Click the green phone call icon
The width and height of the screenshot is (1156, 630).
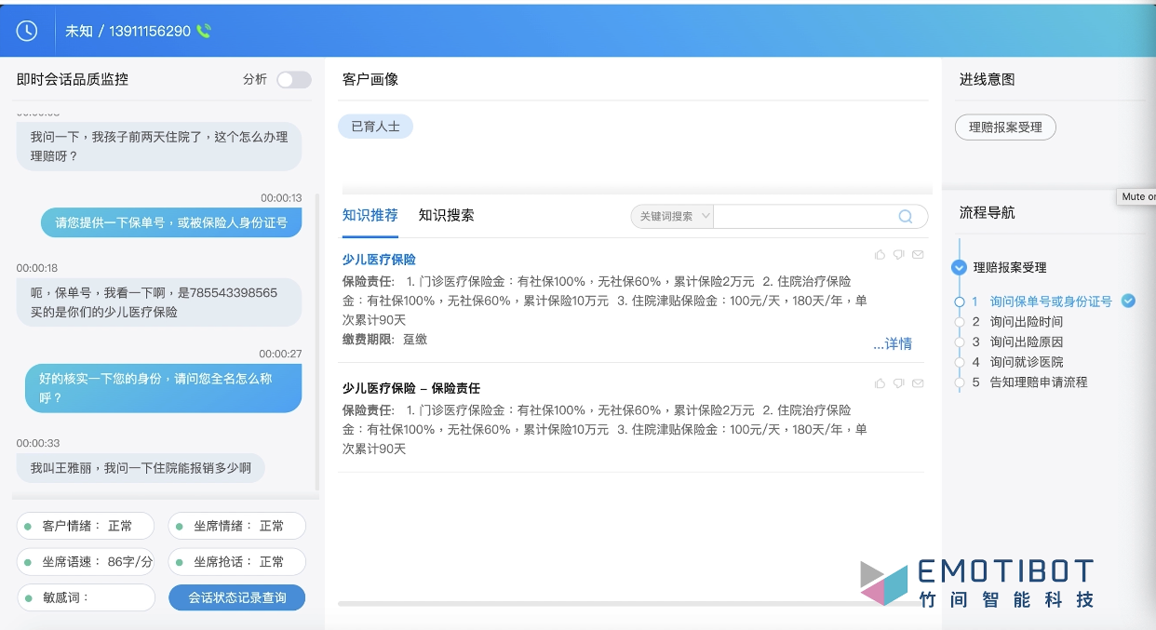[204, 31]
